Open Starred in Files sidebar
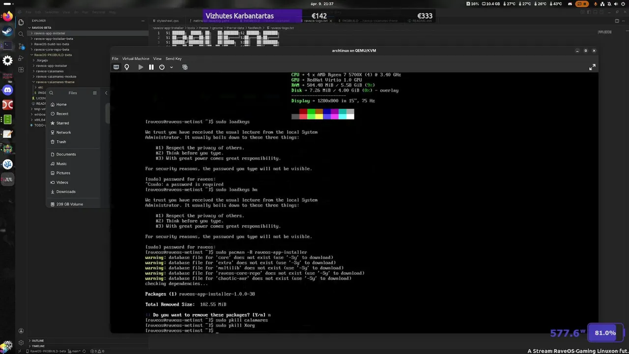Viewport: 629px width, 354px height. 74,123
